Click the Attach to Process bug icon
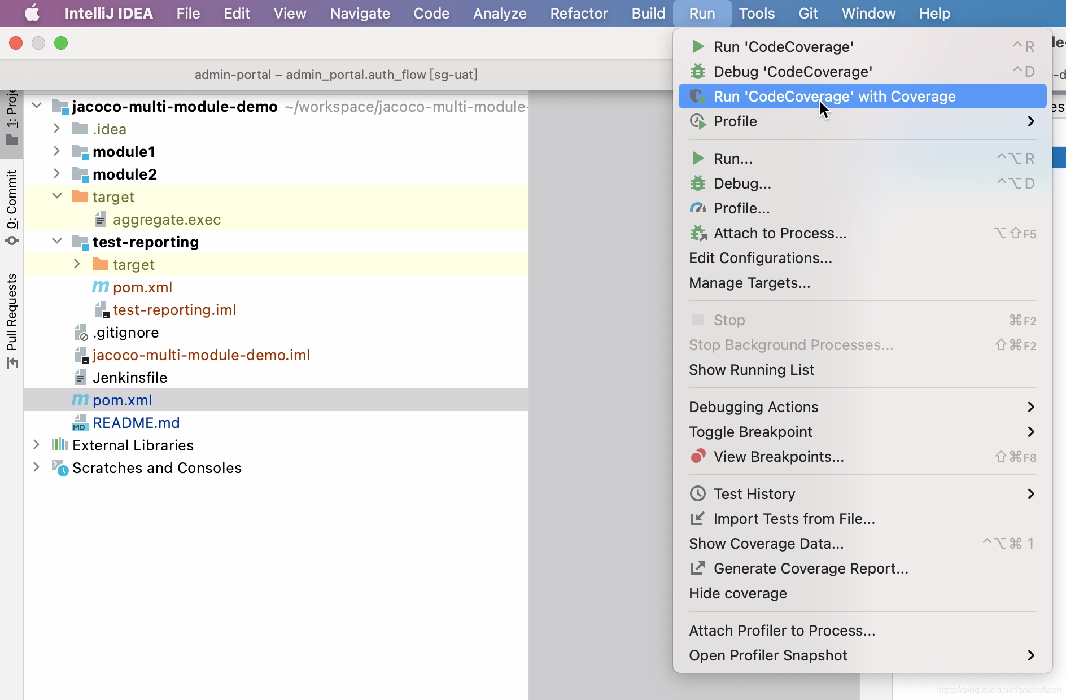 coord(698,233)
